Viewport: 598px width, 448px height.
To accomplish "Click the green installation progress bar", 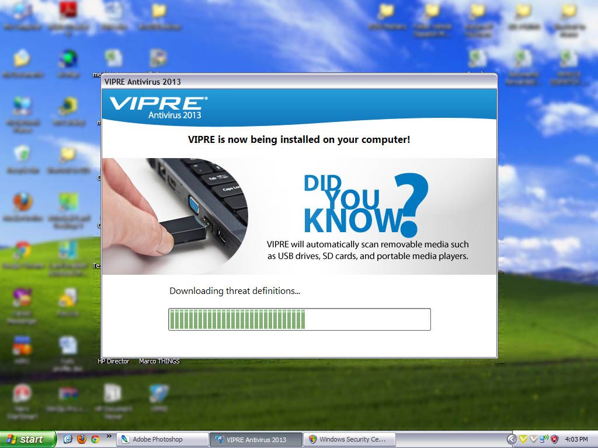I will [300, 319].
